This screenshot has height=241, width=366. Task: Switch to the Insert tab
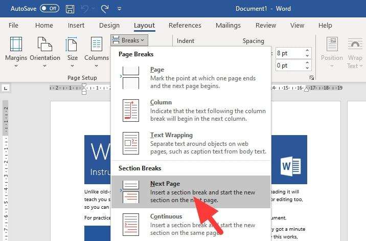click(76, 25)
